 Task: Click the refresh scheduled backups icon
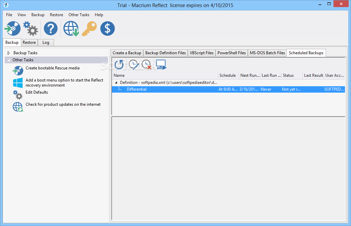click(x=119, y=65)
